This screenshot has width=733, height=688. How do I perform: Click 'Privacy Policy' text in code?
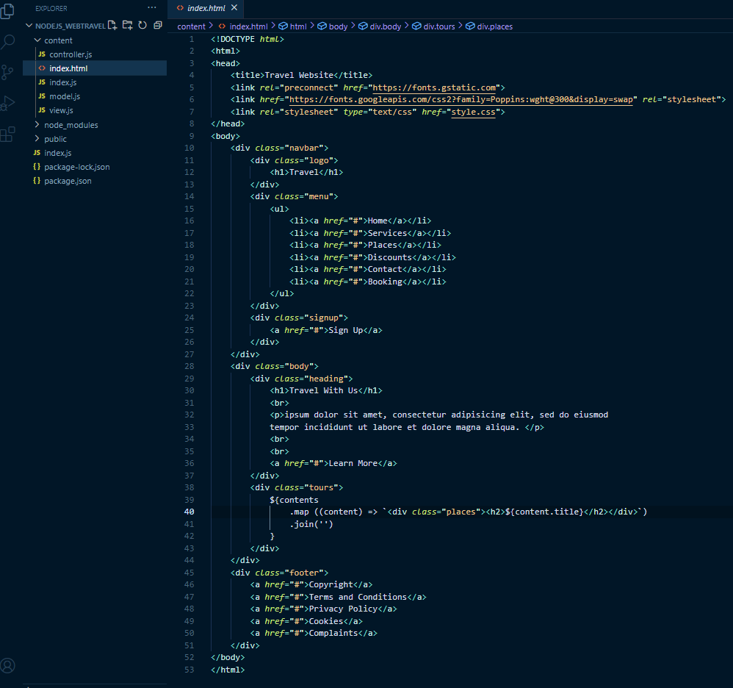point(343,609)
